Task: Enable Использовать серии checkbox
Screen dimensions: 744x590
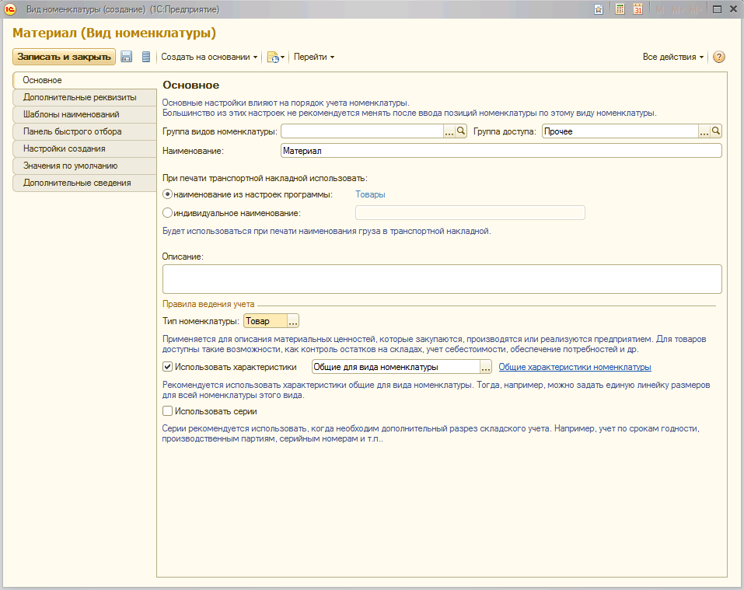Action: [167, 411]
